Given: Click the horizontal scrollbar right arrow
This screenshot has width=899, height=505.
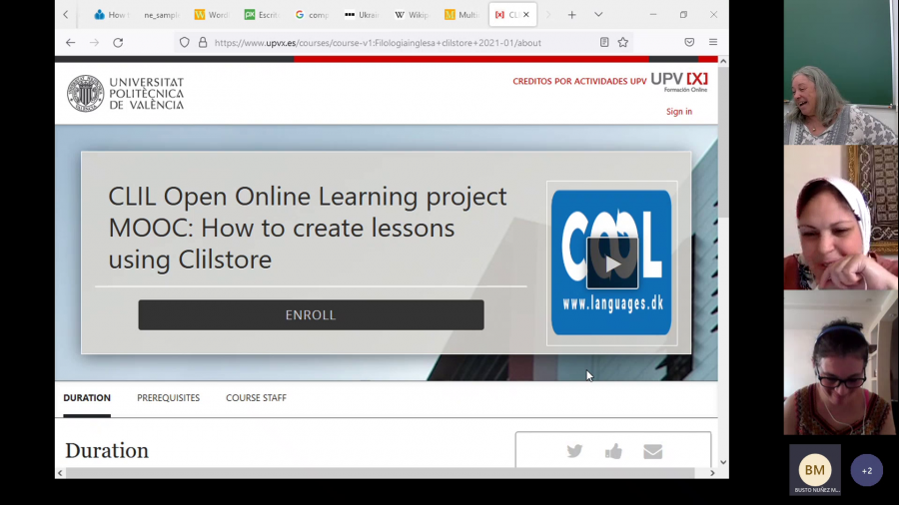Looking at the screenshot, I should click(712, 473).
